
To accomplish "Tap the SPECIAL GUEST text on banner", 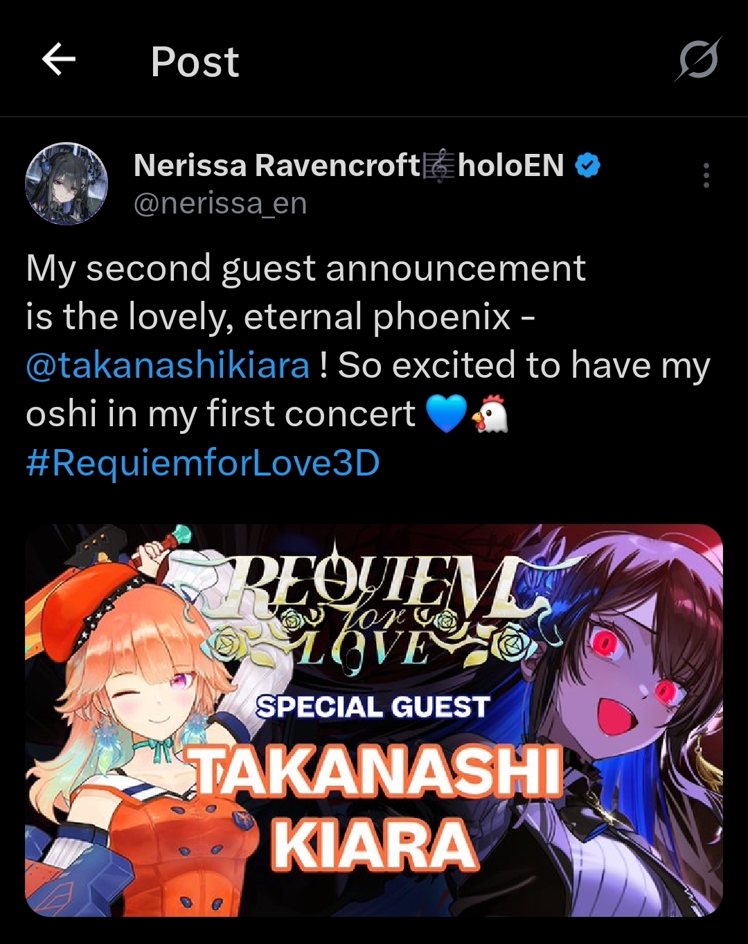I will click(373, 707).
